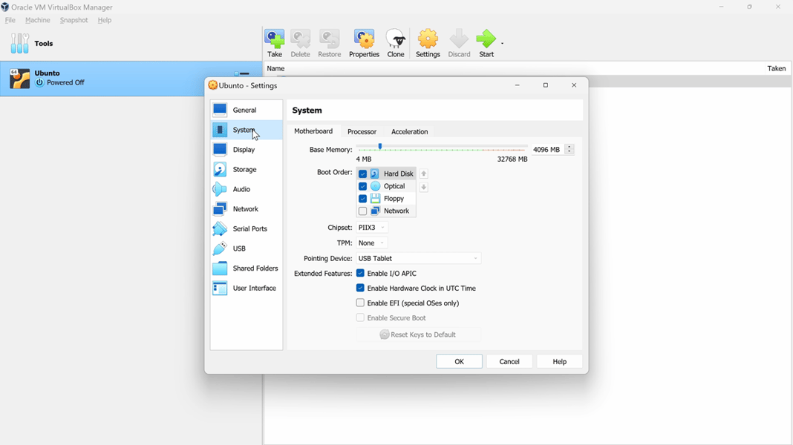Click the Base Memory slider handle
The height and width of the screenshot is (445, 793).
pyautogui.click(x=379, y=147)
